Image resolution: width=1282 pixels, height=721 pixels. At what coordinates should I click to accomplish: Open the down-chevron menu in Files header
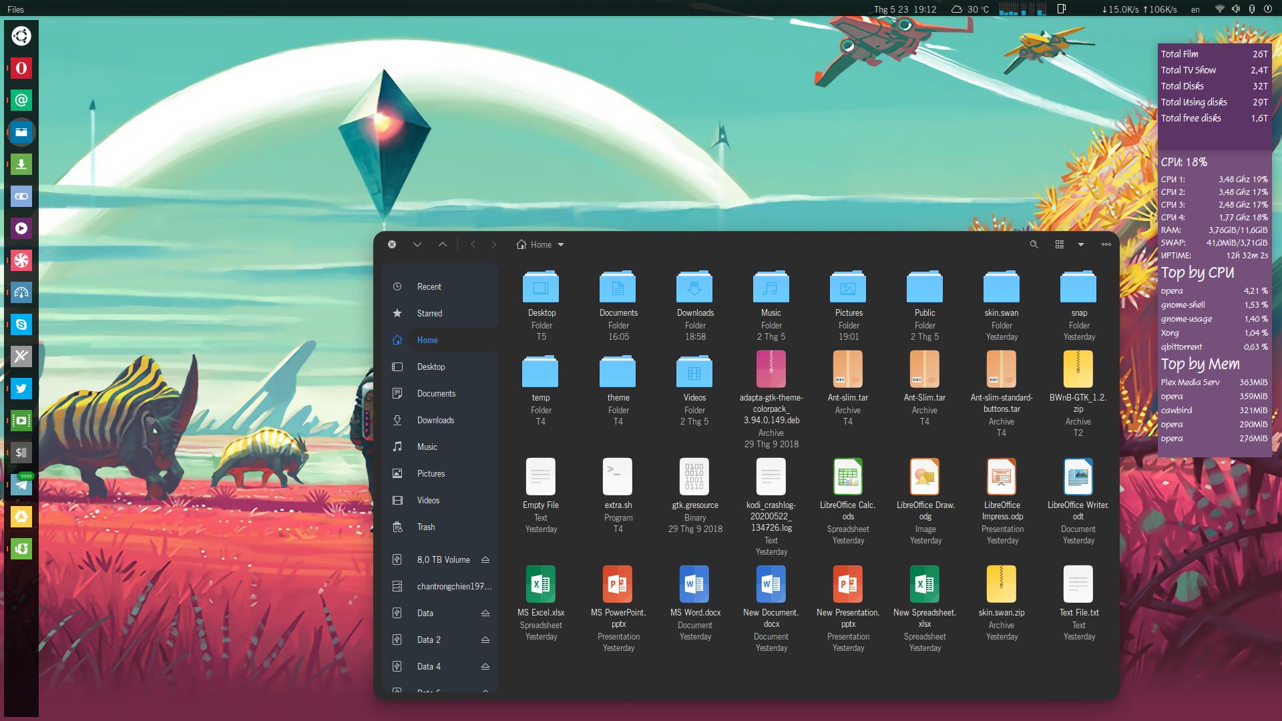pos(417,244)
